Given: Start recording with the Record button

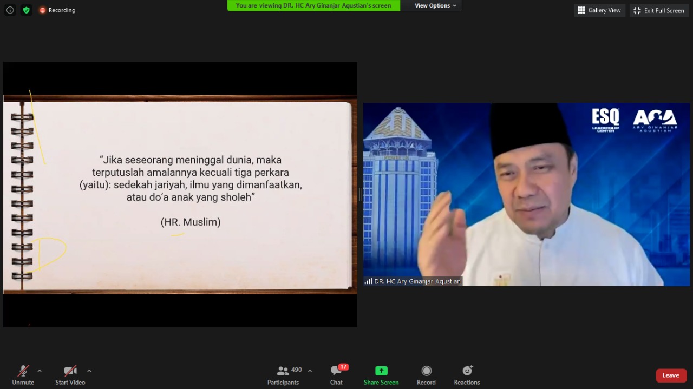Looking at the screenshot, I should (x=426, y=375).
